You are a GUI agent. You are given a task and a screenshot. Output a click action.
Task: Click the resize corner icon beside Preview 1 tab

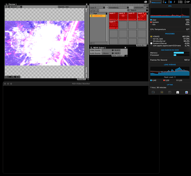click(x=88, y=80)
